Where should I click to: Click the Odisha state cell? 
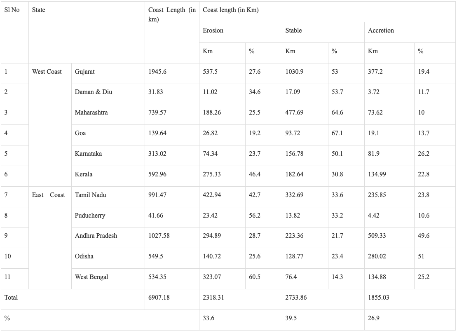[x=84, y=256]
